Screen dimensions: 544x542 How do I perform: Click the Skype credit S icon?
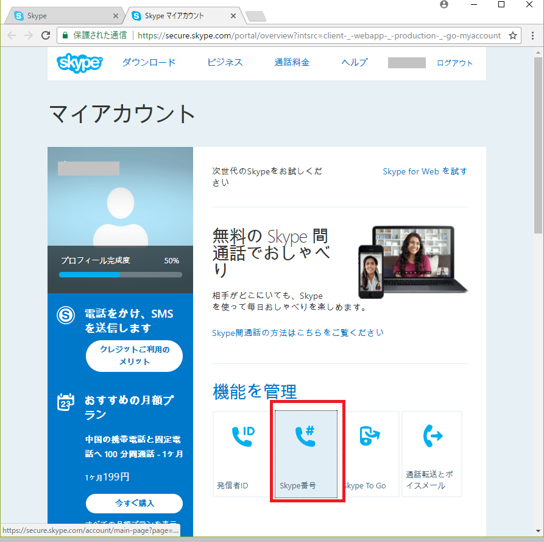pos(66,315)
